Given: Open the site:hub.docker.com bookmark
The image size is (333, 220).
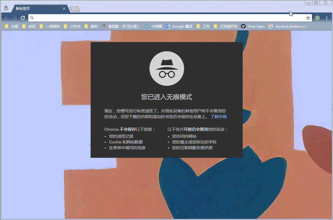Looking at the screenshot, I should click(288, 26).
